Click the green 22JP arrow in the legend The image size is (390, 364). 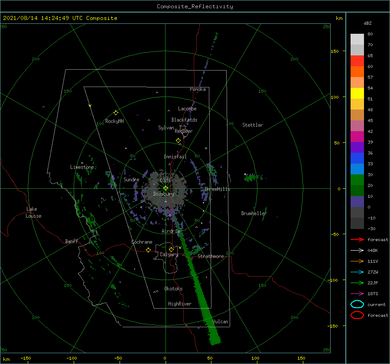tap(357, 283)
